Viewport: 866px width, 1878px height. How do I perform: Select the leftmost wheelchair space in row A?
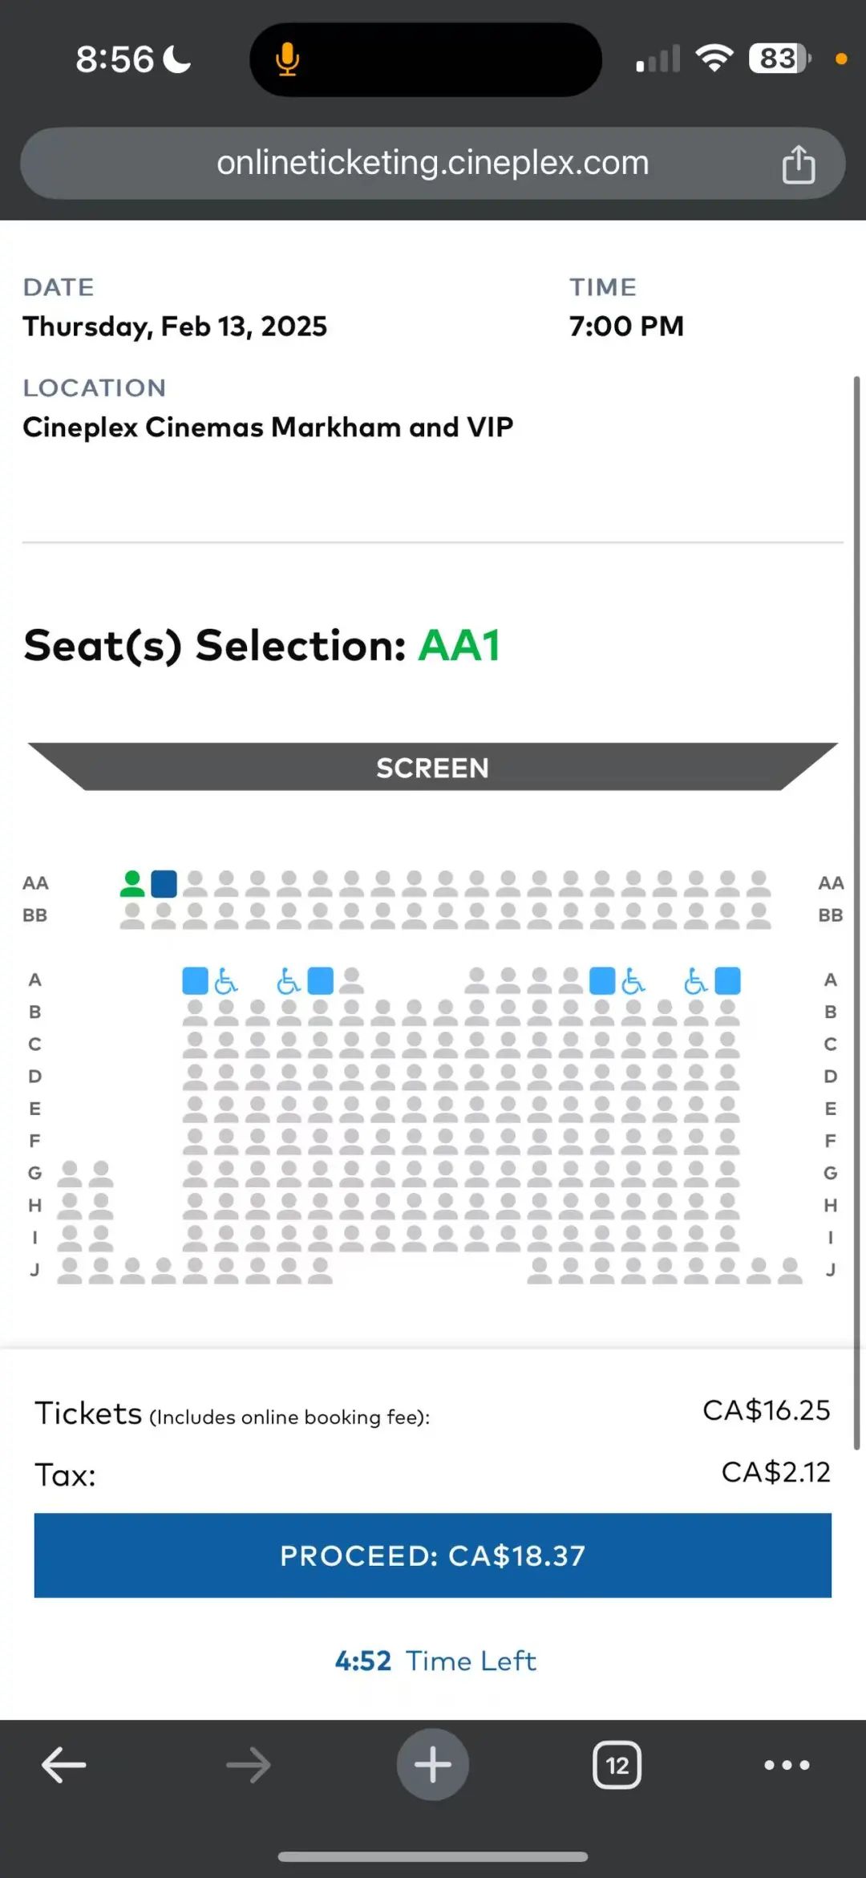pyautogui.click(x=226, y=981)
